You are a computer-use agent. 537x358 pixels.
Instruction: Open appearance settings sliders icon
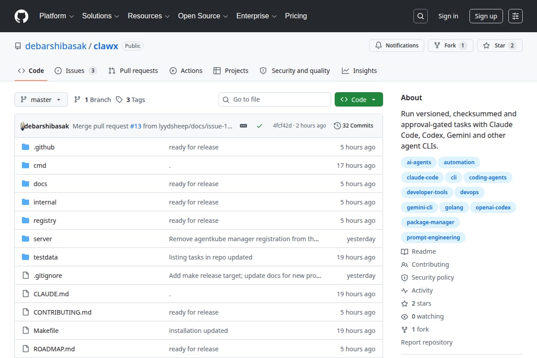pos(516,16)
